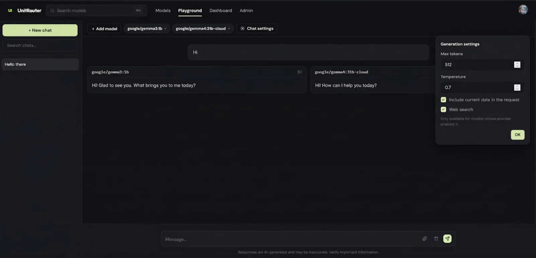Click the Search chats field
The image size is (536, 258).
coord(40,45)
